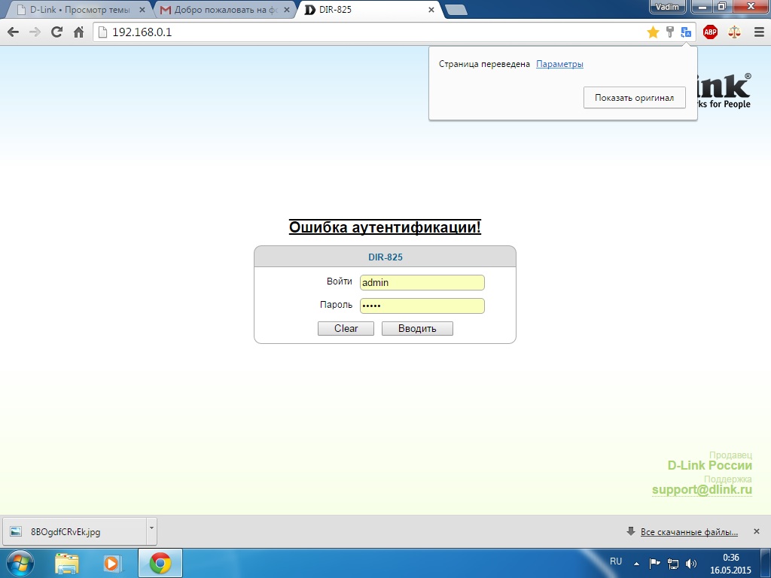Close the DIR-825 tab
The image size is (771, 578).
tap(431, 10)
